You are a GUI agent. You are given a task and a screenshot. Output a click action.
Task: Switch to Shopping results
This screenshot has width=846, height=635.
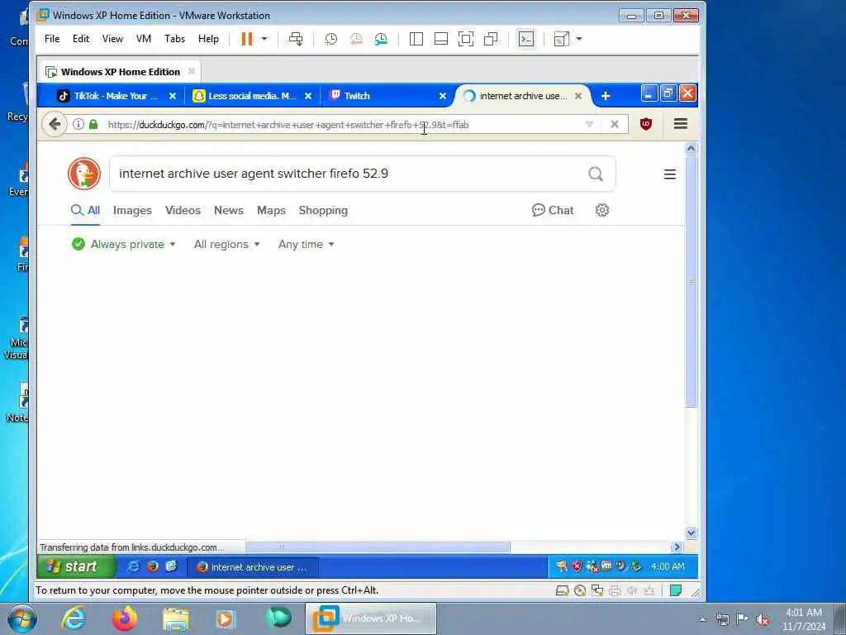pyautogui.click(x=323, y=210)
